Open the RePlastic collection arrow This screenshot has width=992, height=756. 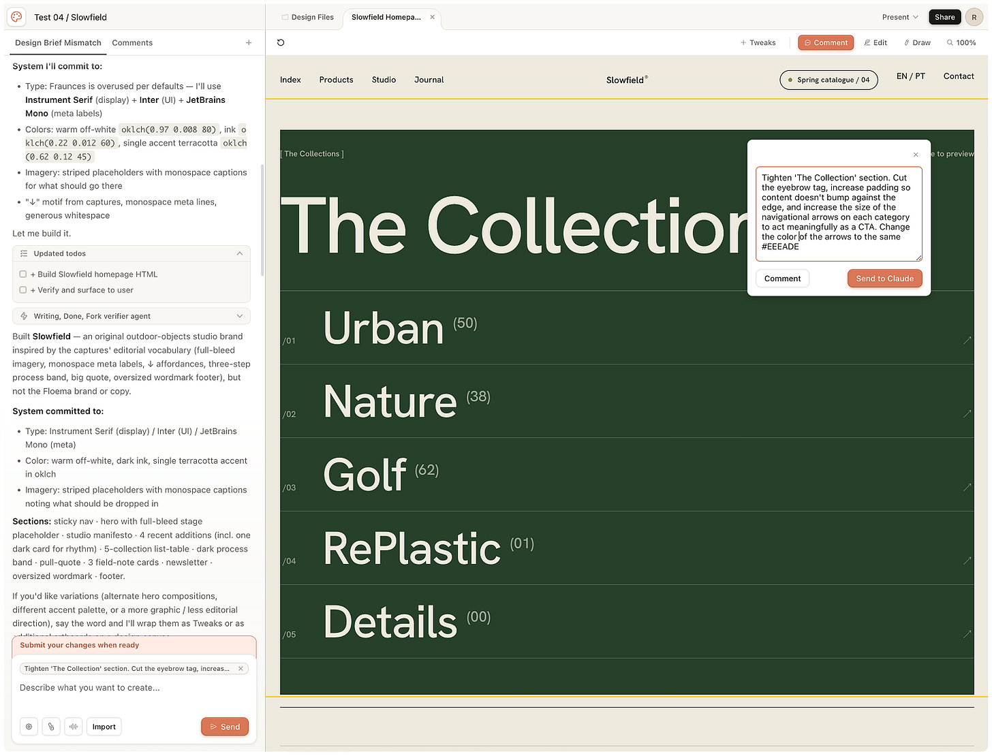click(967, 561)
